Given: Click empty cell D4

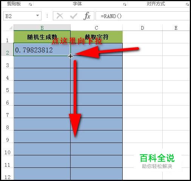Looking at the screenshot, I should (x=142, y=74).
